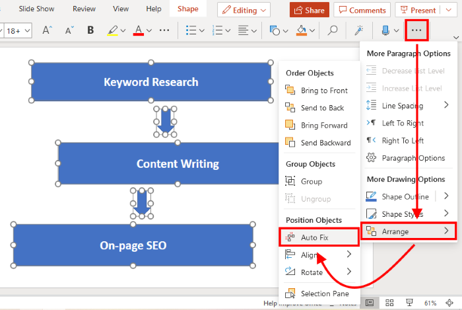Open Find with the magnifier icon
The height and width of the screenshot is (310, 462).
click(x=333, y=30)
